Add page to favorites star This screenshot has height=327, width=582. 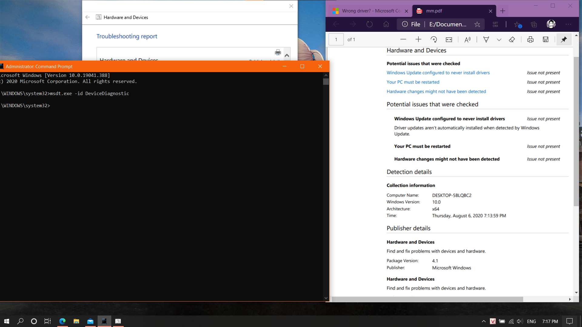(477, 24)
